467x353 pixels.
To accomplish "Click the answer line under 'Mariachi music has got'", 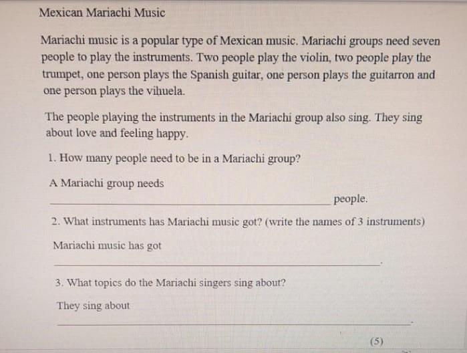I will (x=217, y=264).
